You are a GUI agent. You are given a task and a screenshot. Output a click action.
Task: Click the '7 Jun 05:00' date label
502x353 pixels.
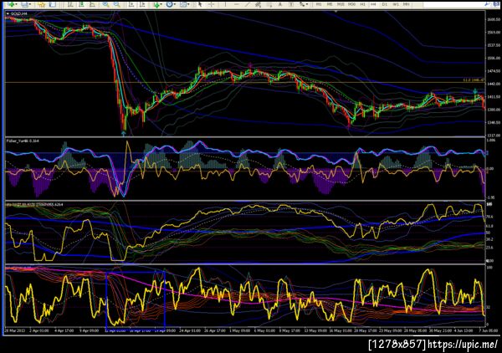coord(488,330)
